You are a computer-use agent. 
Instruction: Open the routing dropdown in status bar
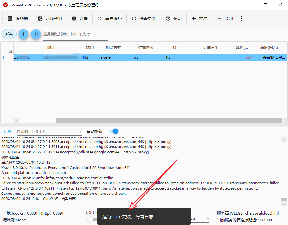pyautogui.click(x=208, y=218)
